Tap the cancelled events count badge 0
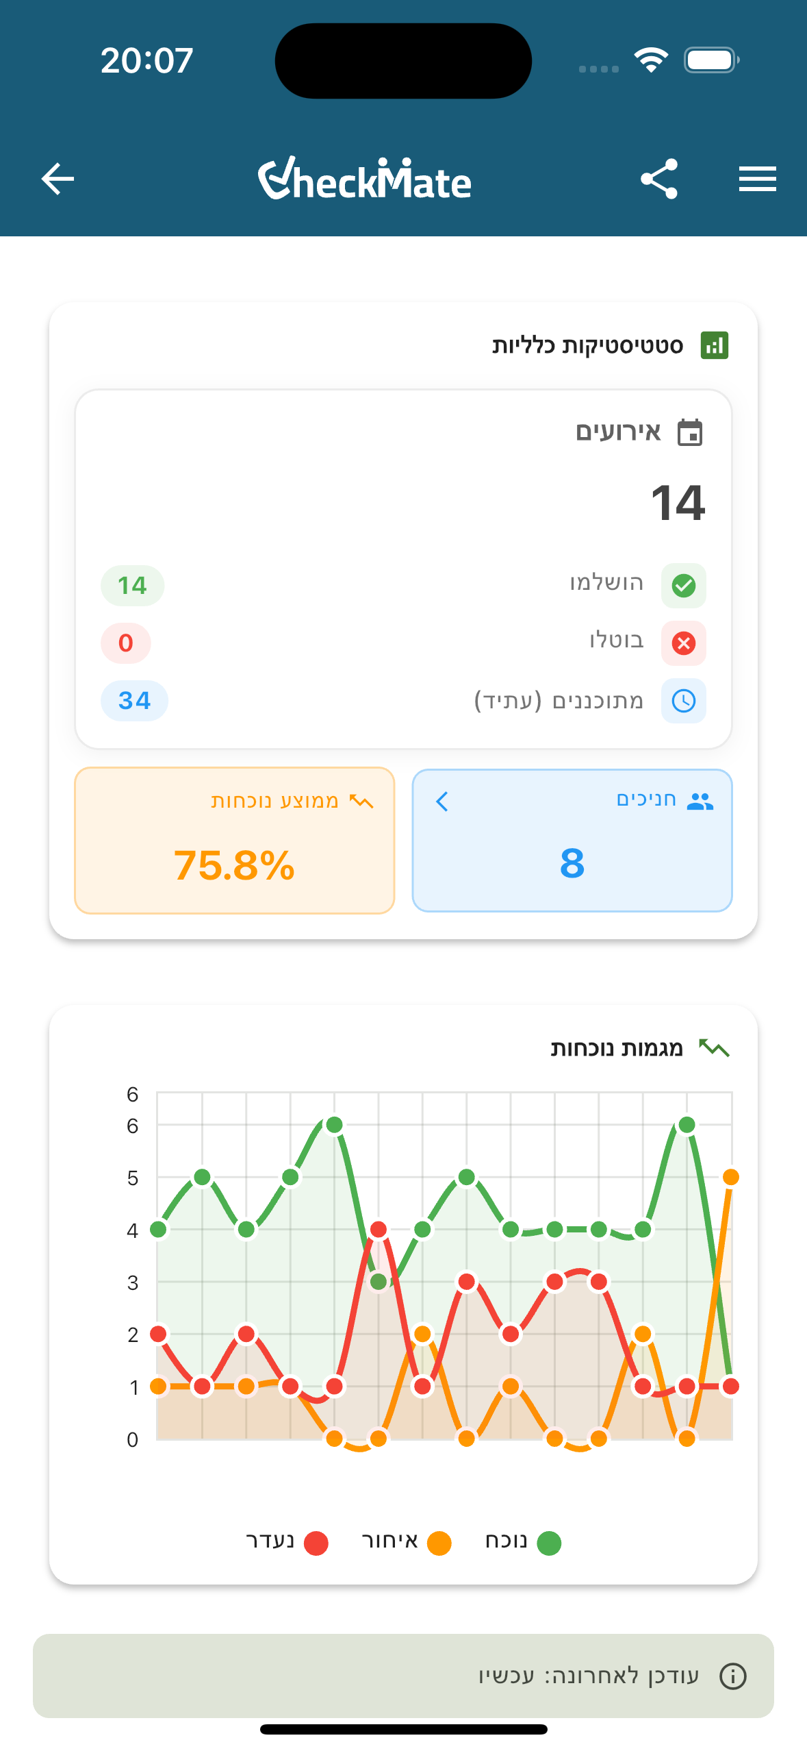 125,643
